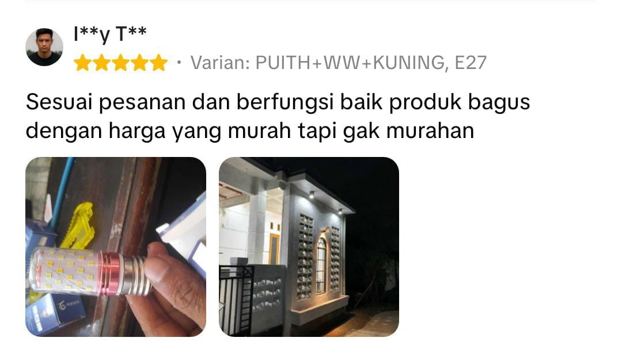Click the words 'produk bagus' in review
This screenshot has height=349, width=622.
(x=460, y=103)
